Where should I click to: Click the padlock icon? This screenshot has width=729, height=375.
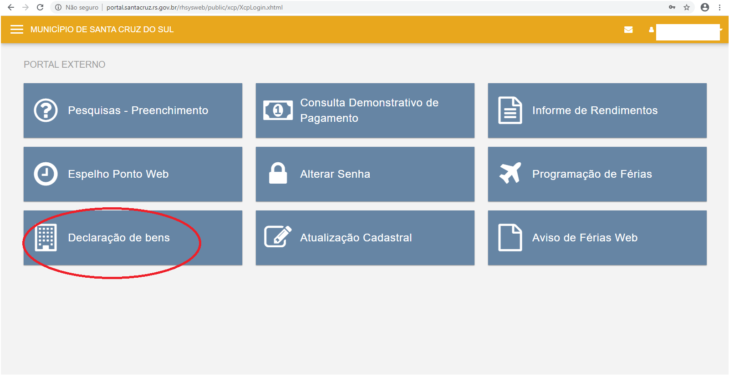click(x=278, y=173)
